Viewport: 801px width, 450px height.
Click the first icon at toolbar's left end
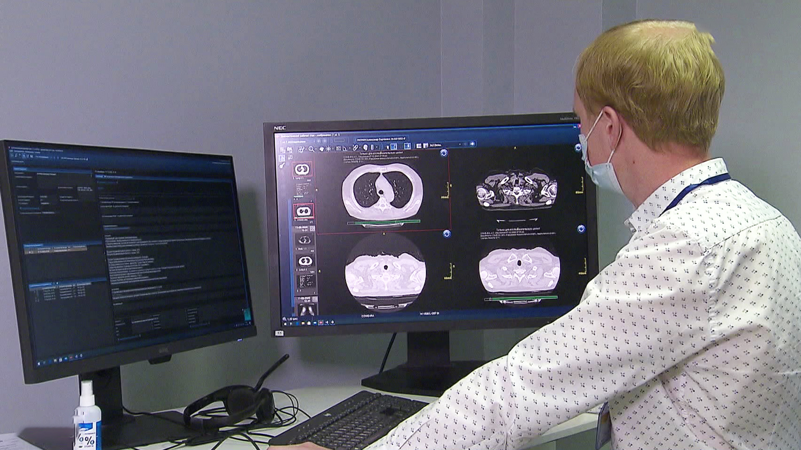(x=282, y=150)
